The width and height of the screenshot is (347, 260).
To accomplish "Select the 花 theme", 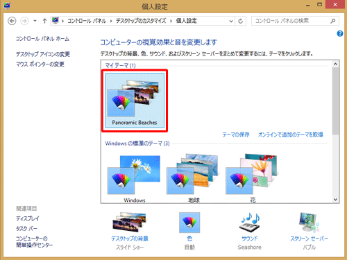I will (x=252, y=178).
